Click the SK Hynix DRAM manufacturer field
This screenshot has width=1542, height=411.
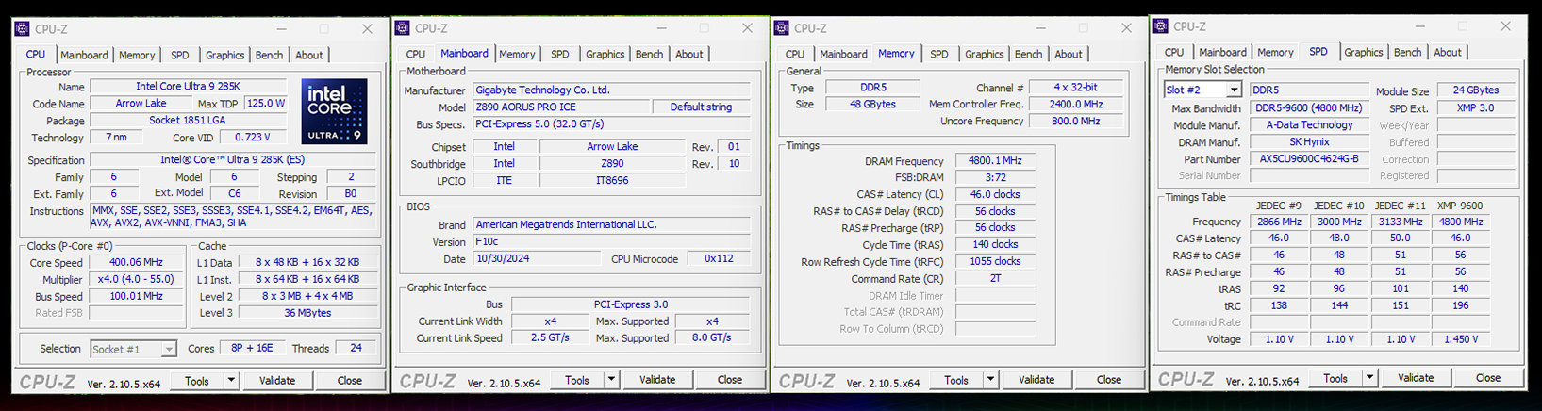1309,141
